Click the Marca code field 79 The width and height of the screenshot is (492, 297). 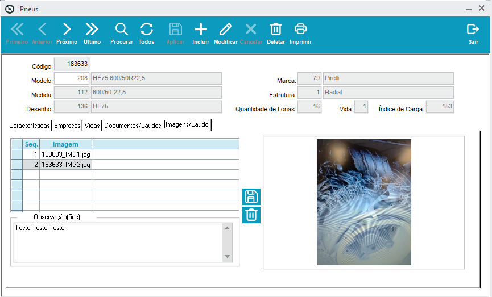click(309, 78)
